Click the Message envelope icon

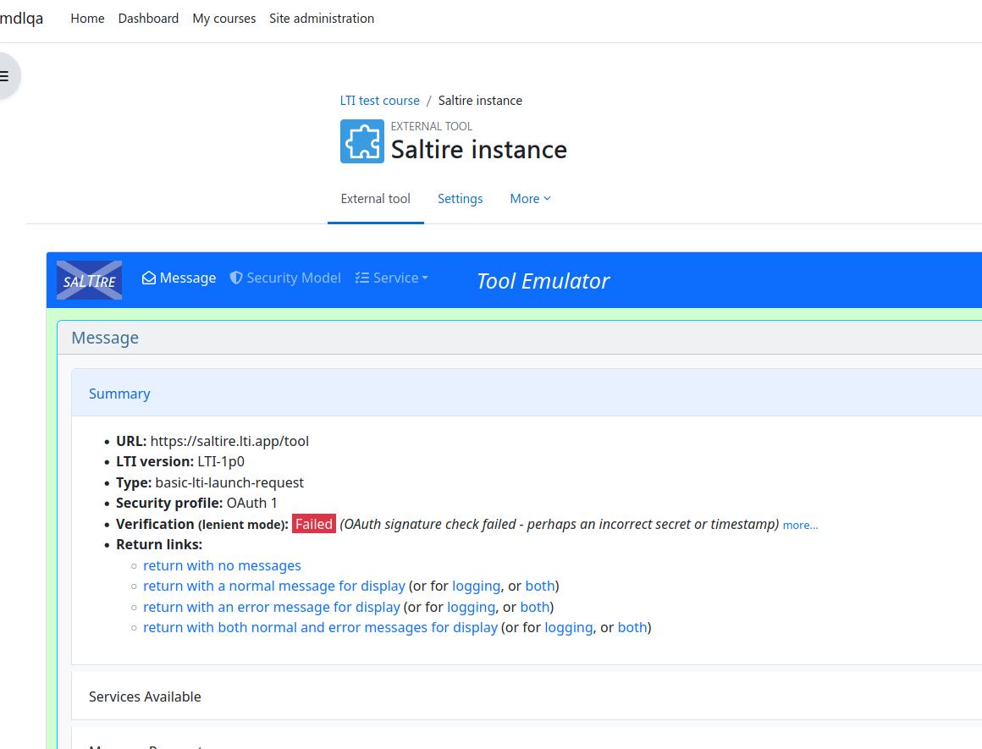click(x=148, y=278)
